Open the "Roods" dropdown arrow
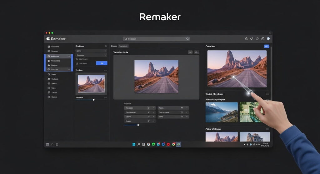The image size is (320, 174). click(187, 108)
